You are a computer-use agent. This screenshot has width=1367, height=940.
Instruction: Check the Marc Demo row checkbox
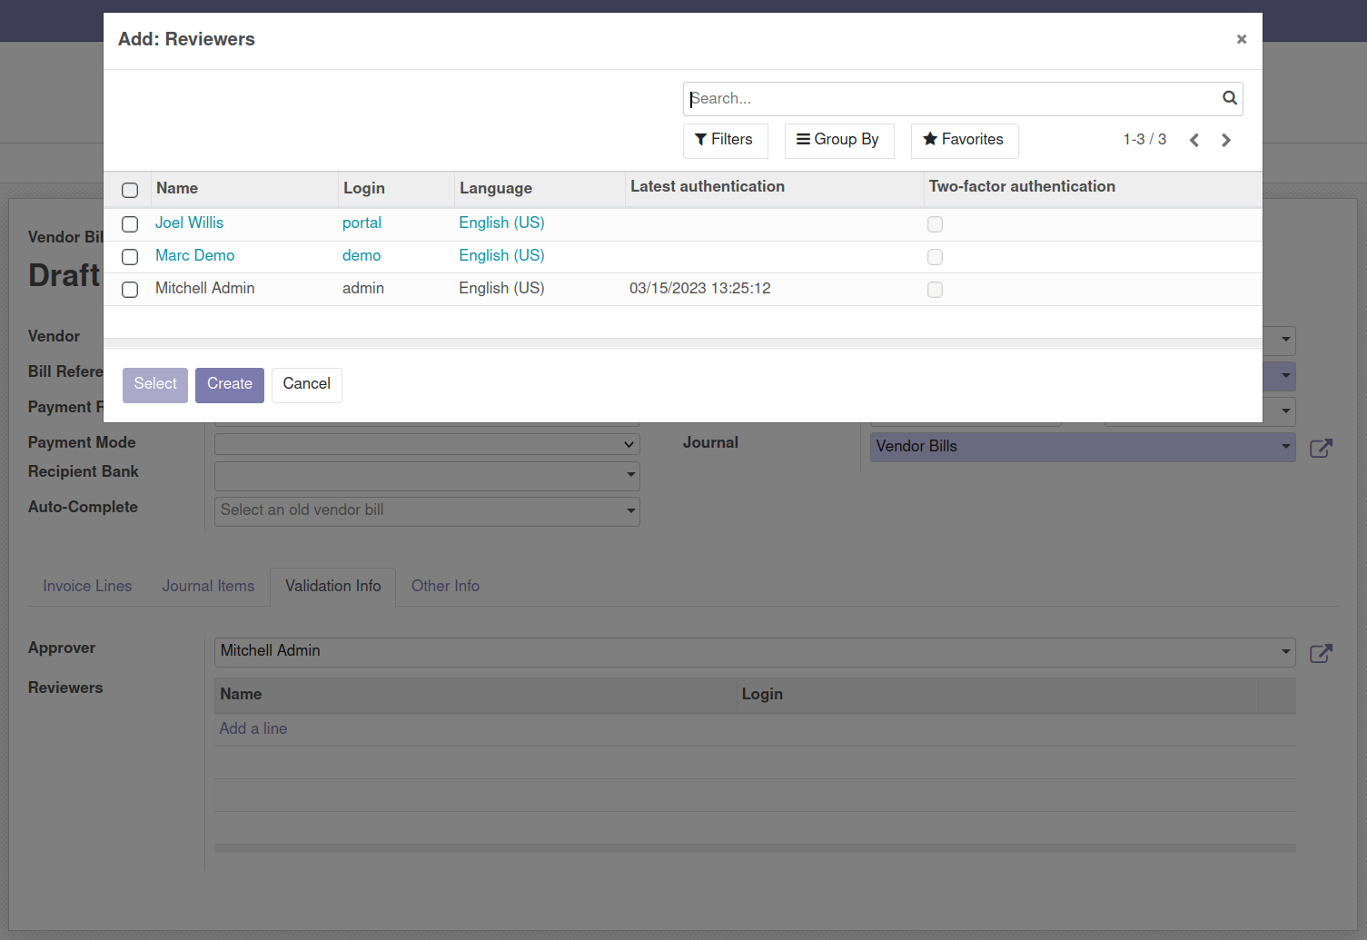130,257
